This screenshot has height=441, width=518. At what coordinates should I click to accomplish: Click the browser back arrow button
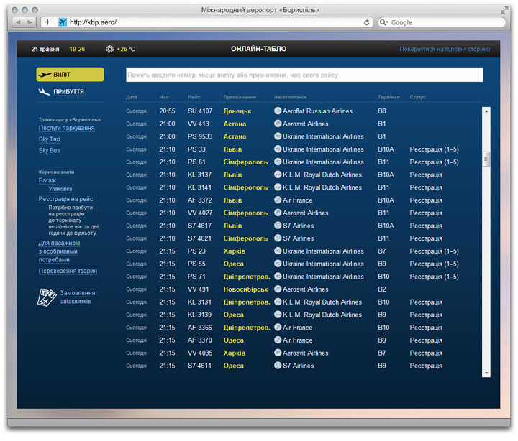[19, 22]
